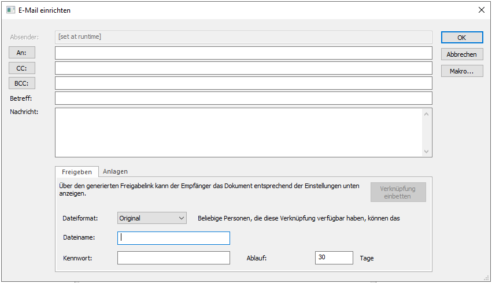492x283 pixels.
Task: Click the An: recipient button
Action: (x=22, y=53)
